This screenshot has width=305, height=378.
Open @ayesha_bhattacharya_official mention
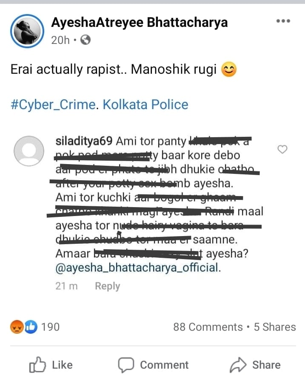pos(138,268)
